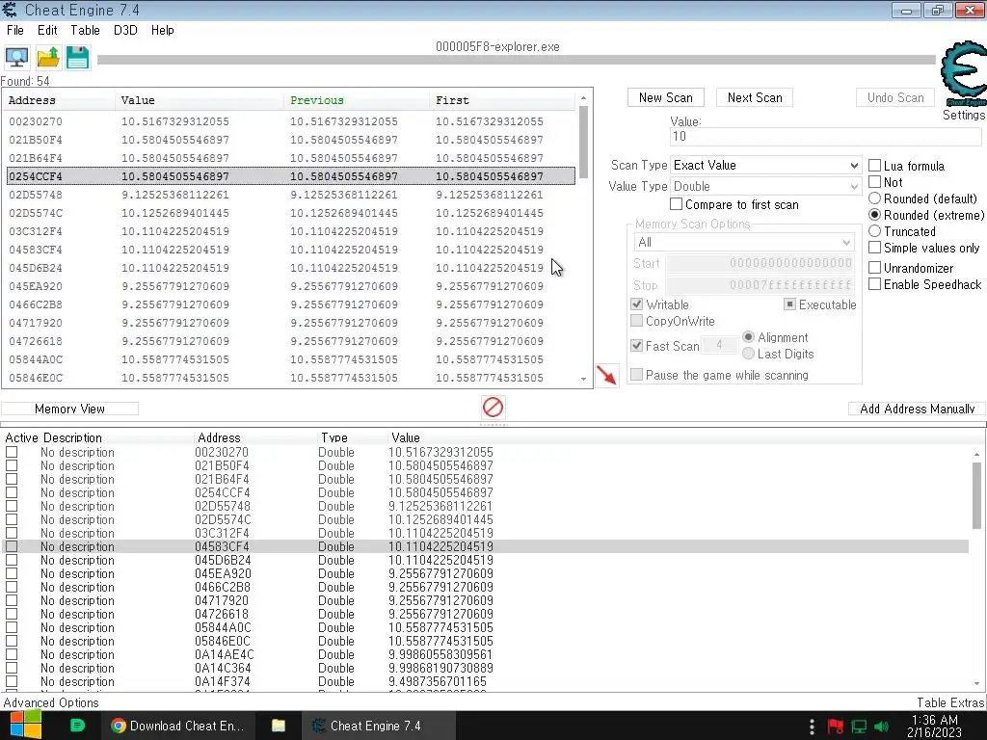987x740 pixels.
Task: Click the scan Value input field
Action: pos(825,137)
